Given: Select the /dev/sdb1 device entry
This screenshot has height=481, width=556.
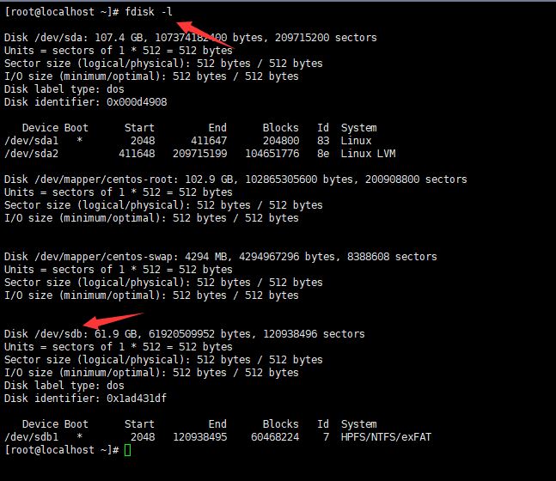Looking at the screenshot, I should click(x=32, y=437).
